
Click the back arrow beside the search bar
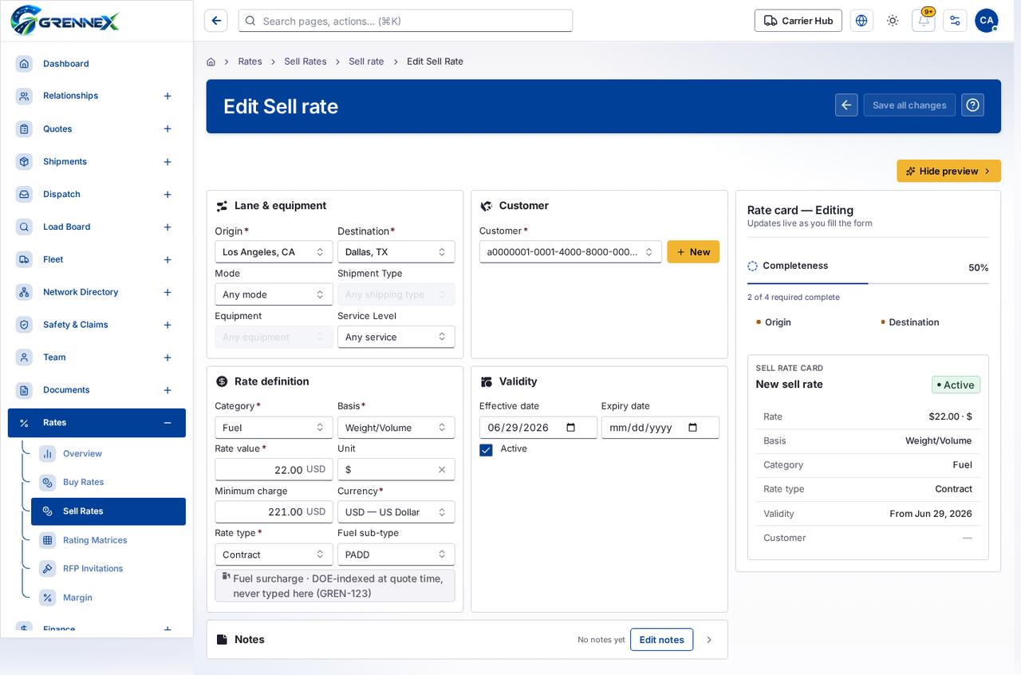(x=215, y=21)
